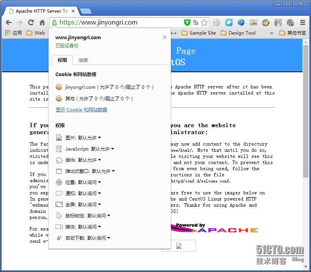Open the Web bookmark folder

[36, 33]
